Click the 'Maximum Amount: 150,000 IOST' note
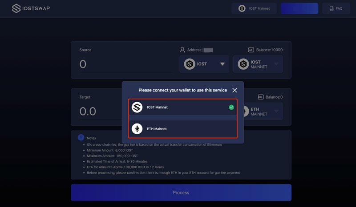356x207 pixels. pyautogui.click(x=113, y=156)
